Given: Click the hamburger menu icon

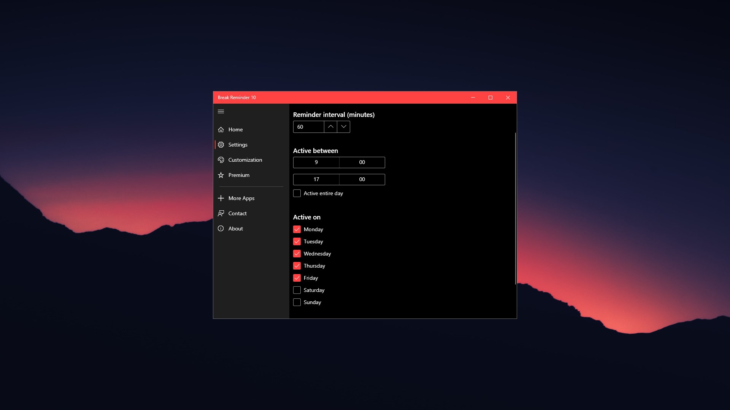Looking at the screenshot, I should pos(221,112).
